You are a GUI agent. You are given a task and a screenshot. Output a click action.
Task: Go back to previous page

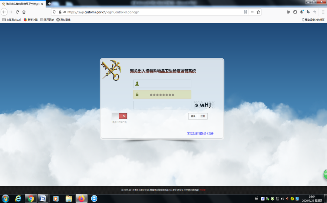[4, 12]
